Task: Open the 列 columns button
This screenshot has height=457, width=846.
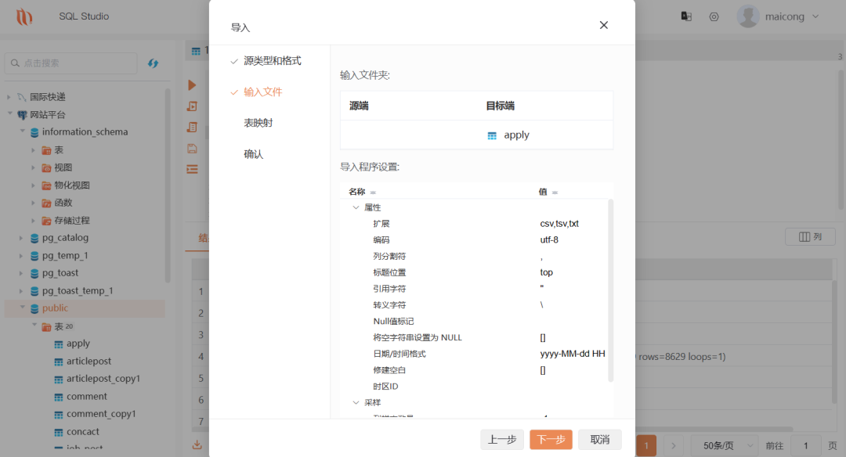Action: click(x=811, y=236)
